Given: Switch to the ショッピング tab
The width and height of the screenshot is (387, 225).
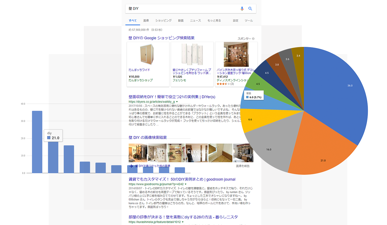Looking at the screenshot, I should (x=163, y=20).
